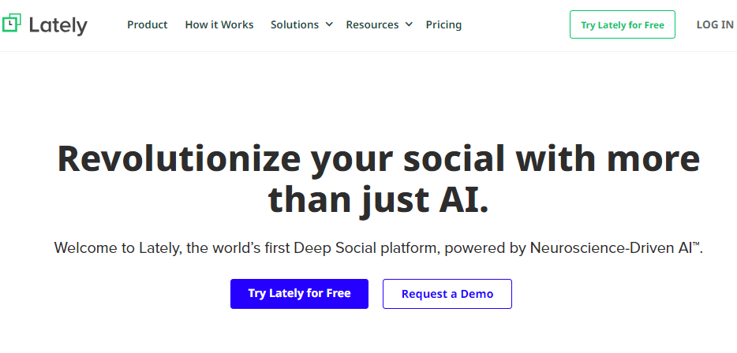Screen dimensions: 737x353
Task: Click the "Deep Social" phrase in subheading
Action: (x=333, y=248)
